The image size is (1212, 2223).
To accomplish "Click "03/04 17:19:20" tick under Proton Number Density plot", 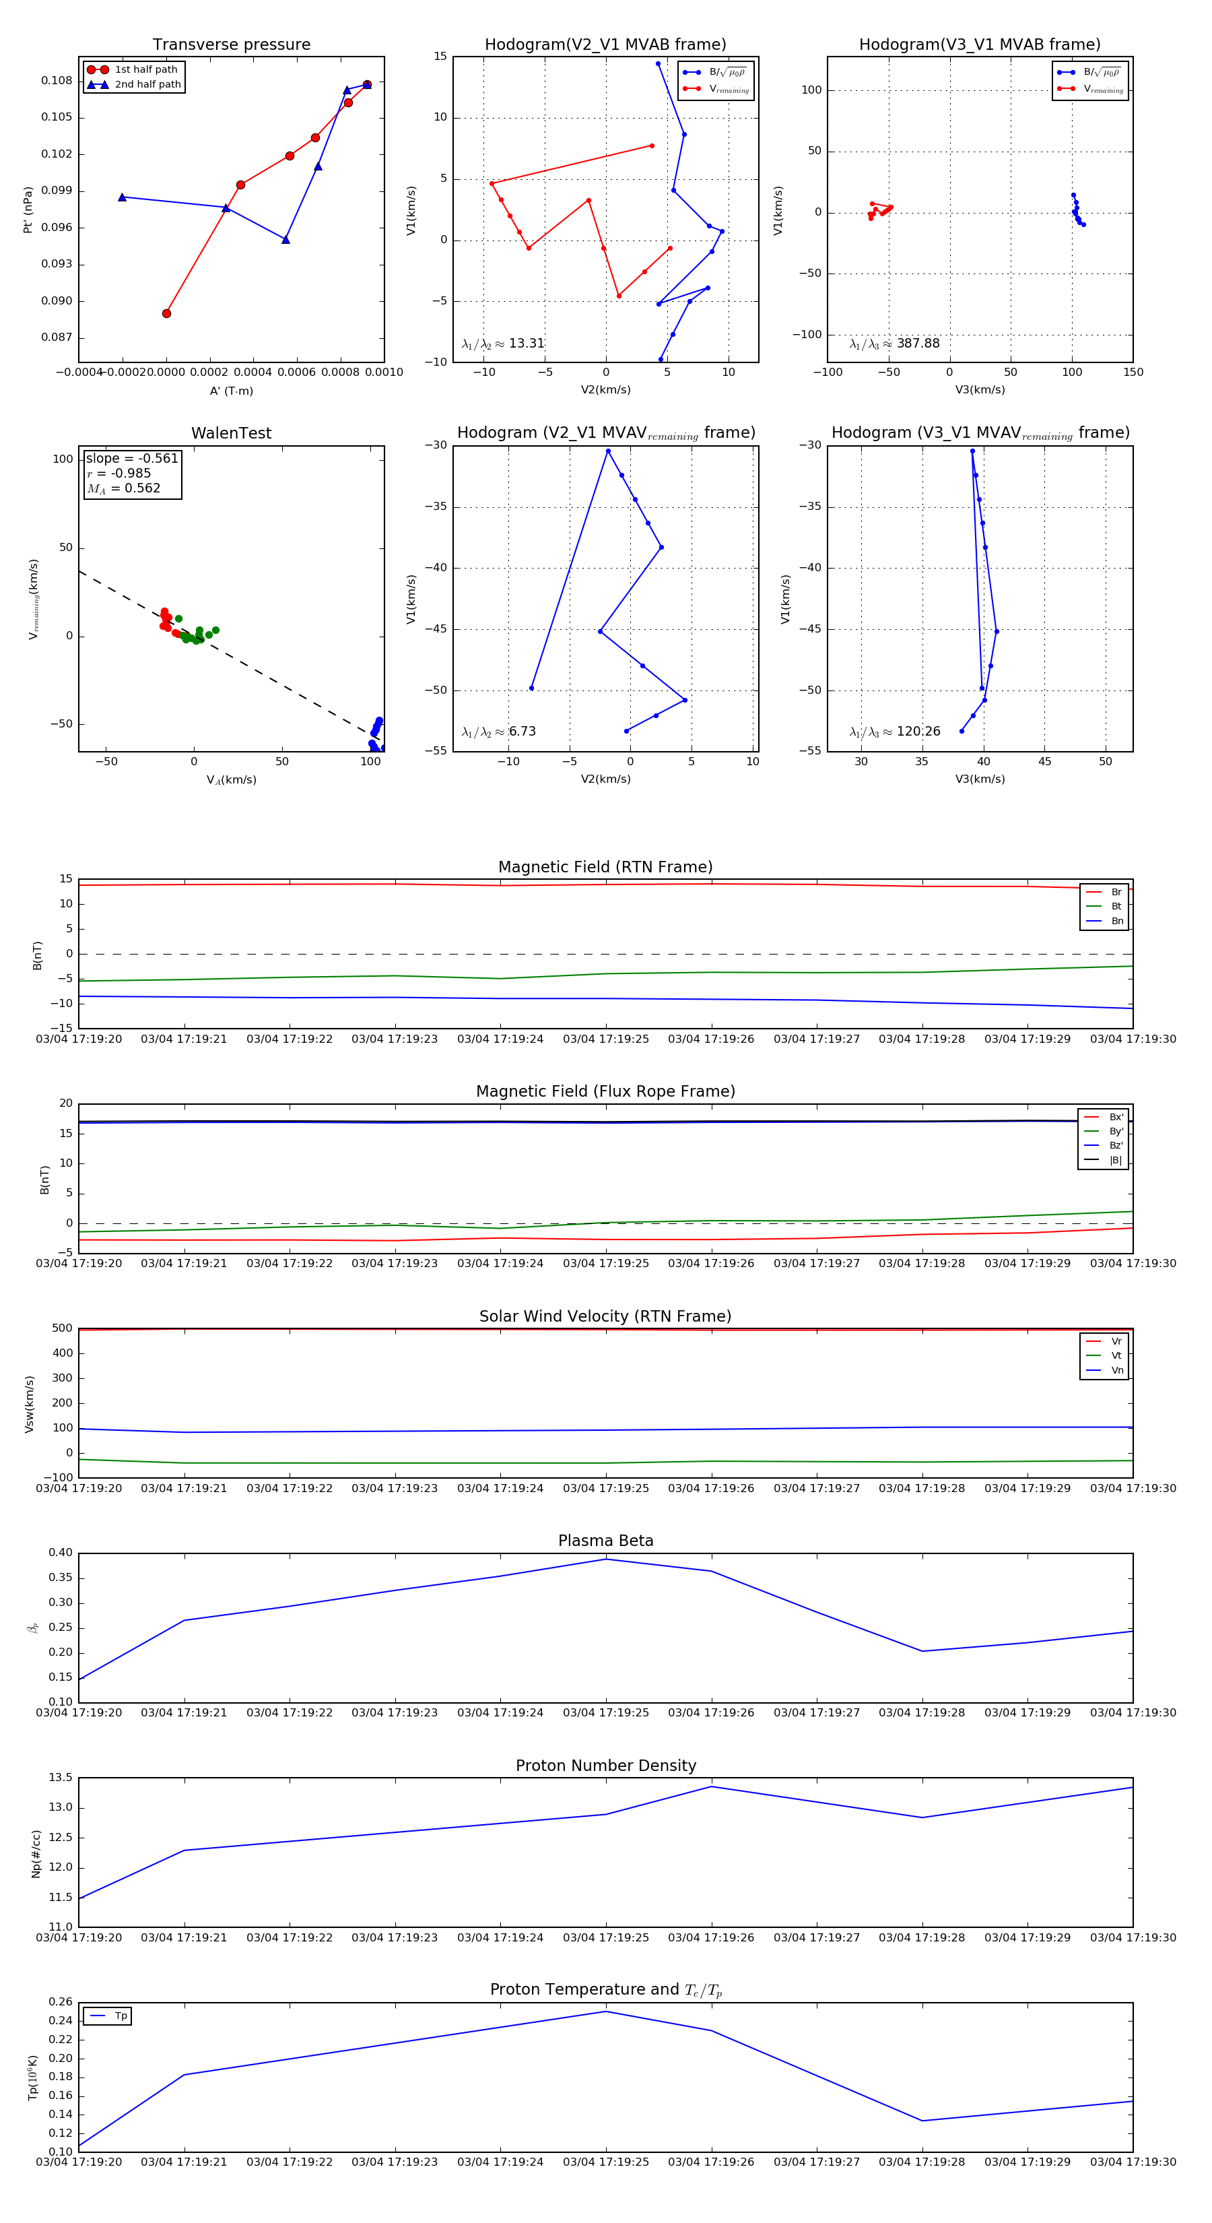I will pos(79,1937).
